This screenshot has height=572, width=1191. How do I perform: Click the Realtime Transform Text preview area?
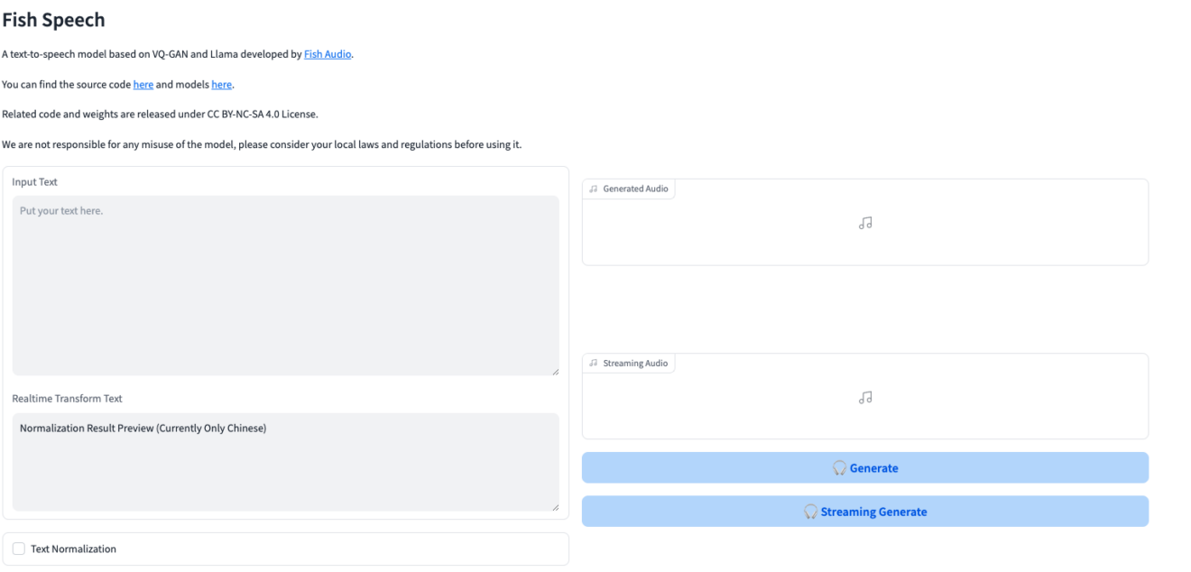285,462
